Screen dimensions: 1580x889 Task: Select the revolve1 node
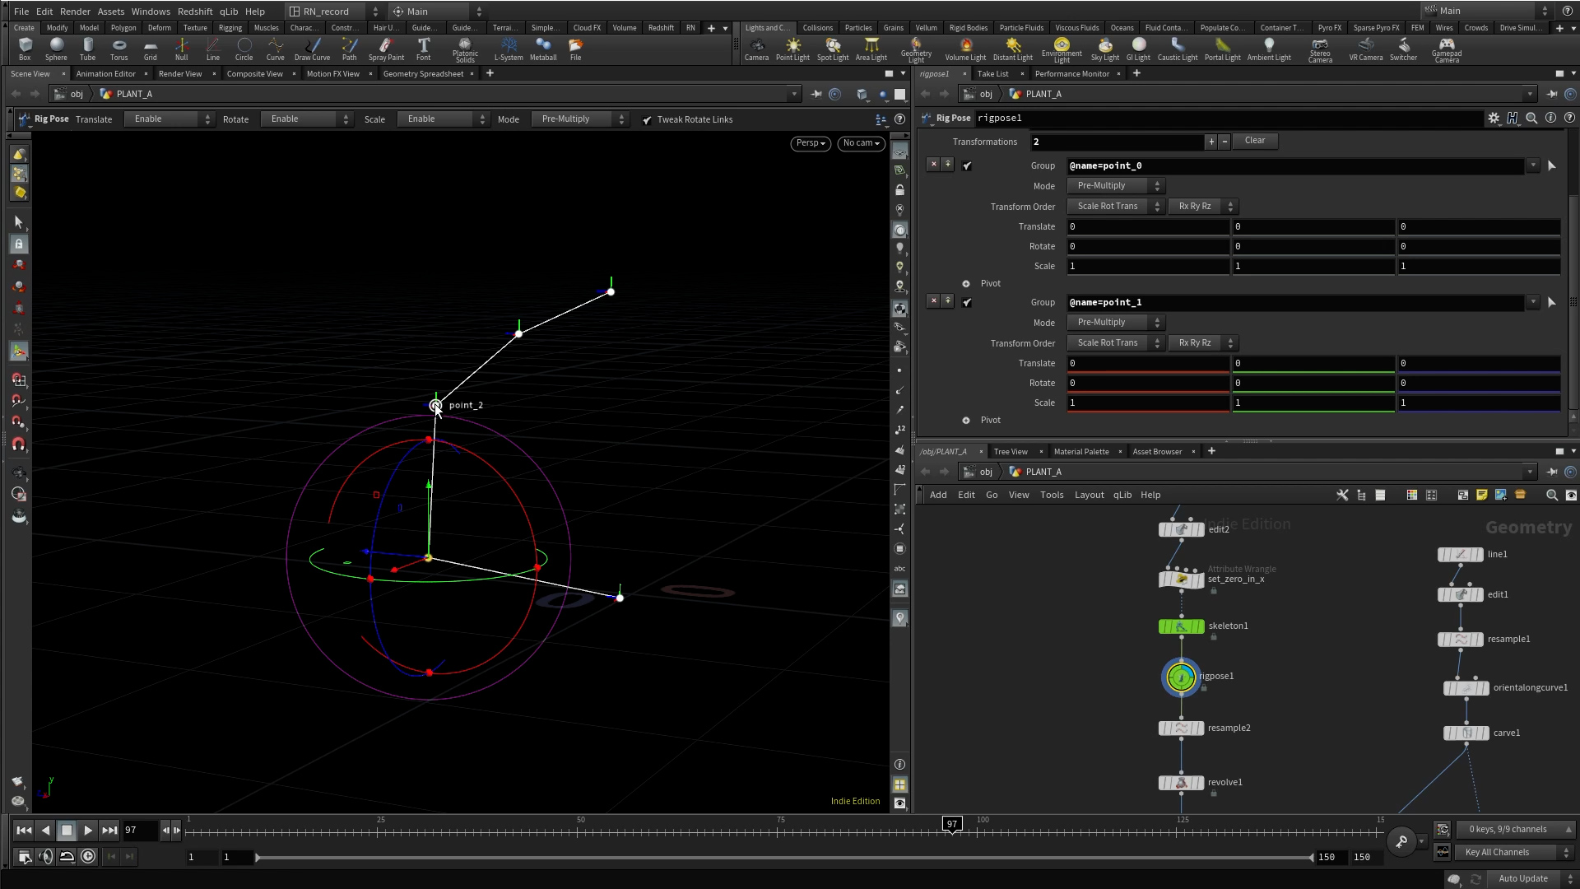[x=1181, y=783]
